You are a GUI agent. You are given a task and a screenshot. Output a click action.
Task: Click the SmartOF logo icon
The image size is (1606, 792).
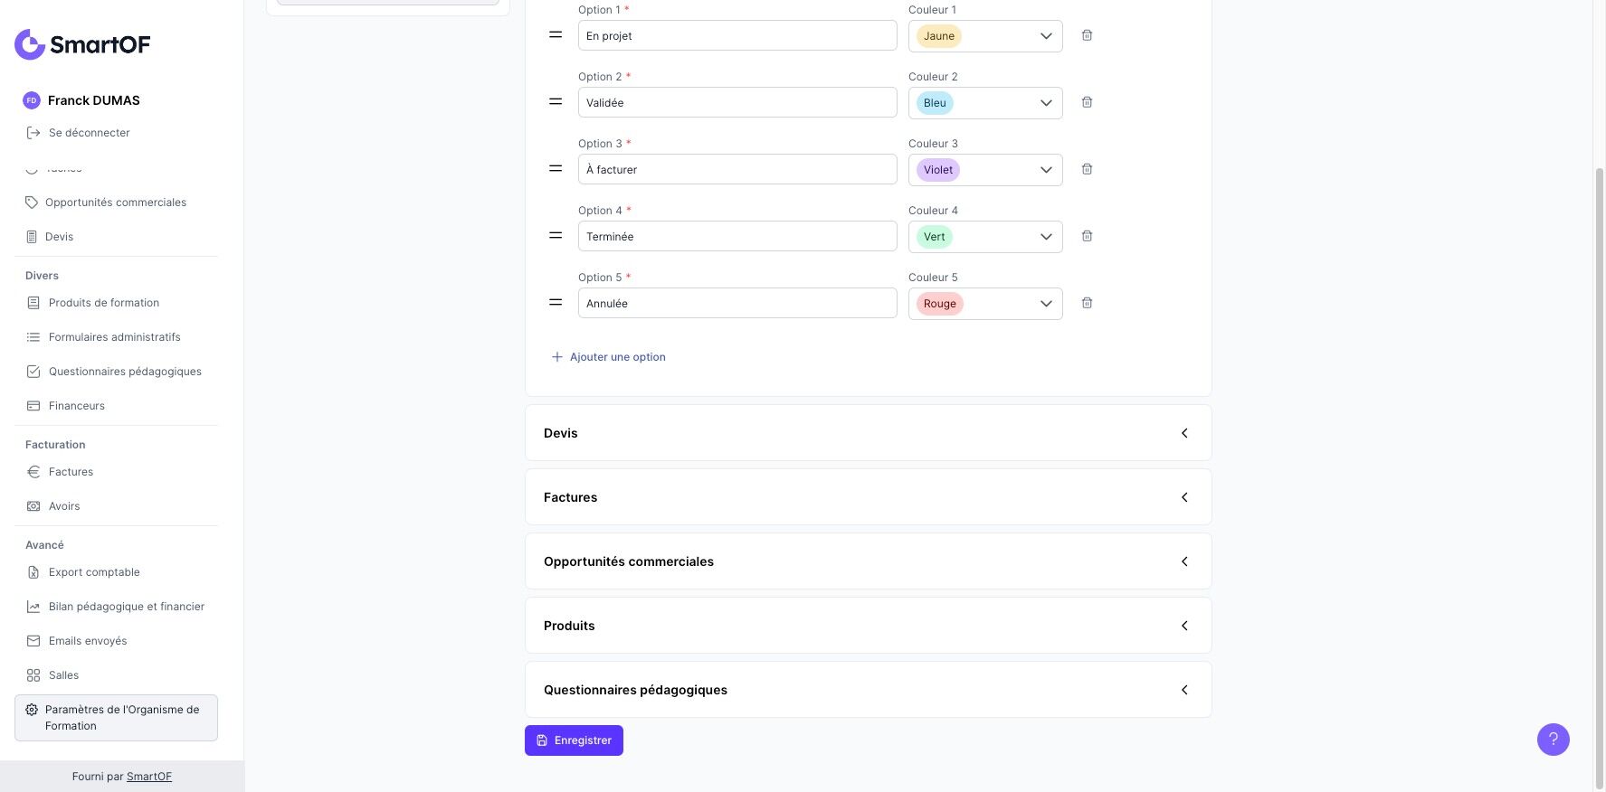pos(30,44)
